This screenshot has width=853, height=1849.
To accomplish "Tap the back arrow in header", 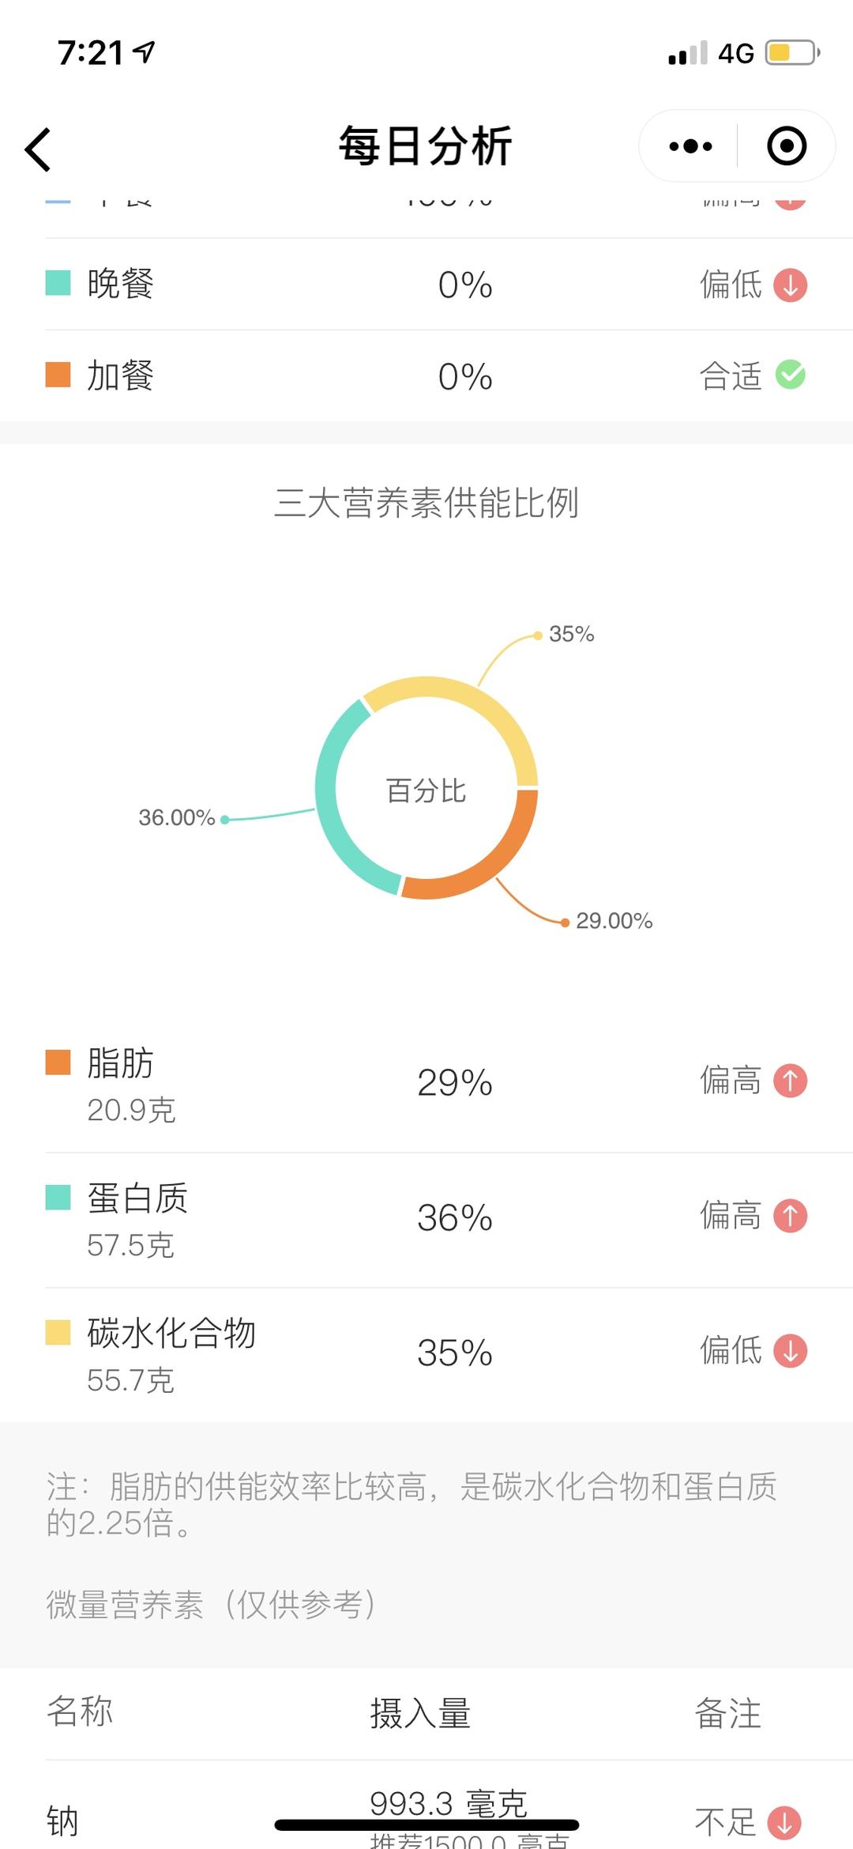I will (38, 149).
